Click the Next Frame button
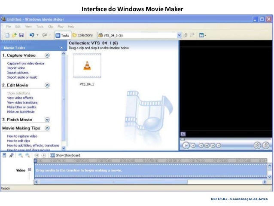Image resolution: width=274 pixels, height=206 pixels. [213, 145]
